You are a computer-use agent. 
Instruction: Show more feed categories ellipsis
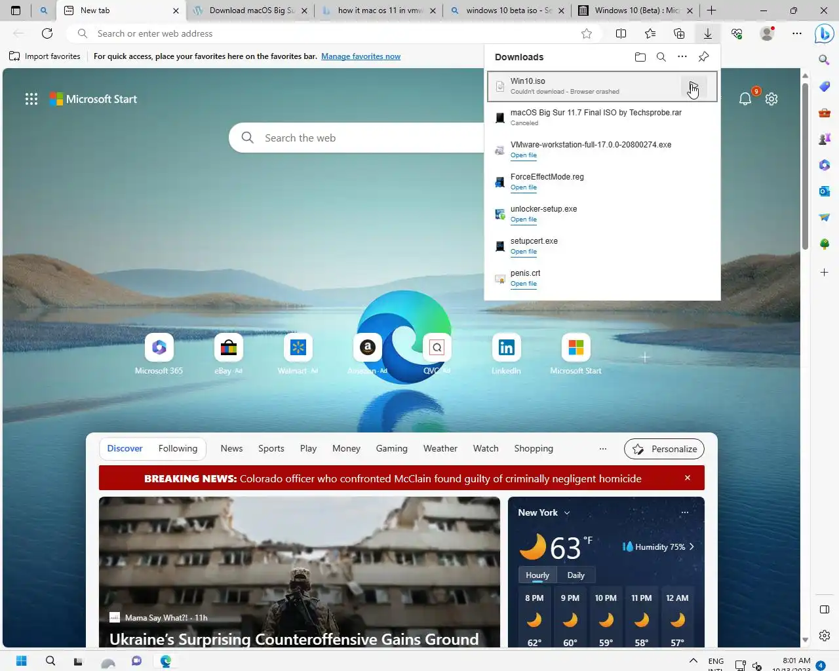coord(603,449)
